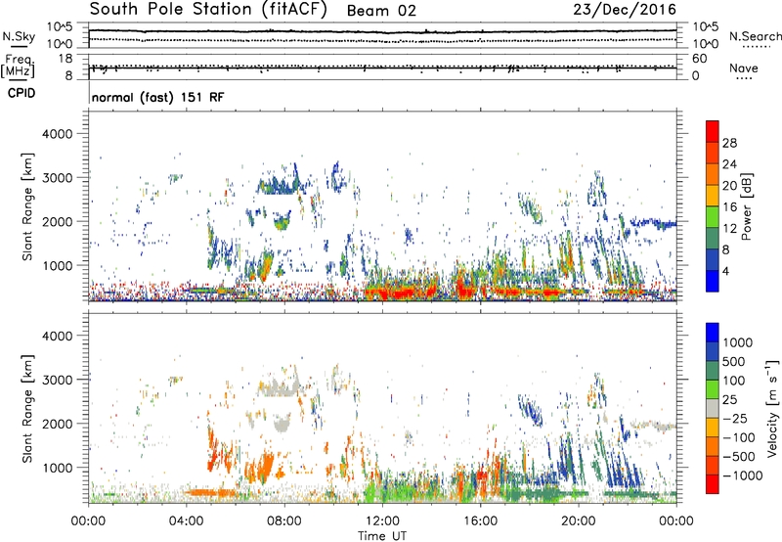Click the '18' frequency tick label

coord(65,59)
